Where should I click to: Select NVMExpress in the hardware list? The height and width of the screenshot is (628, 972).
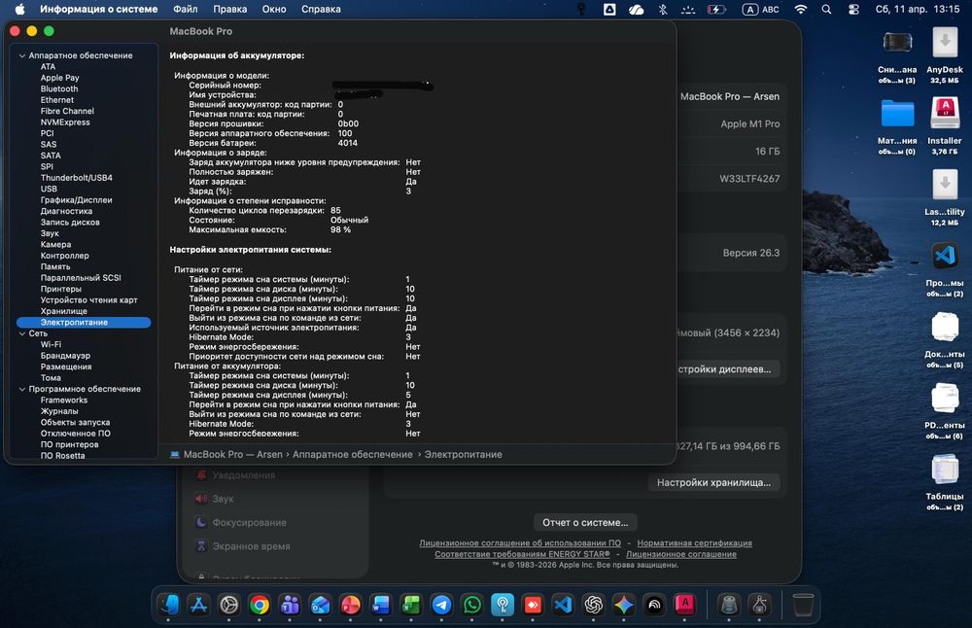click(x=65, y=122)
